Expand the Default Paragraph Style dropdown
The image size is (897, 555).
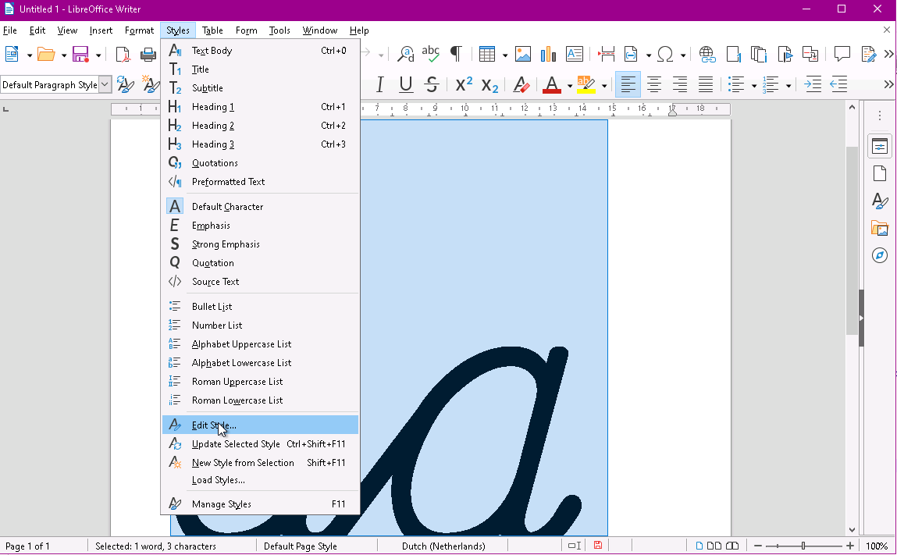[105, 85]
